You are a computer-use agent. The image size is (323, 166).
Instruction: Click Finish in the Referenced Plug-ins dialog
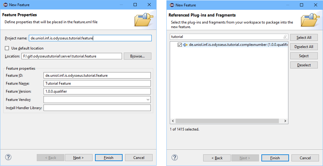[275, 158]
